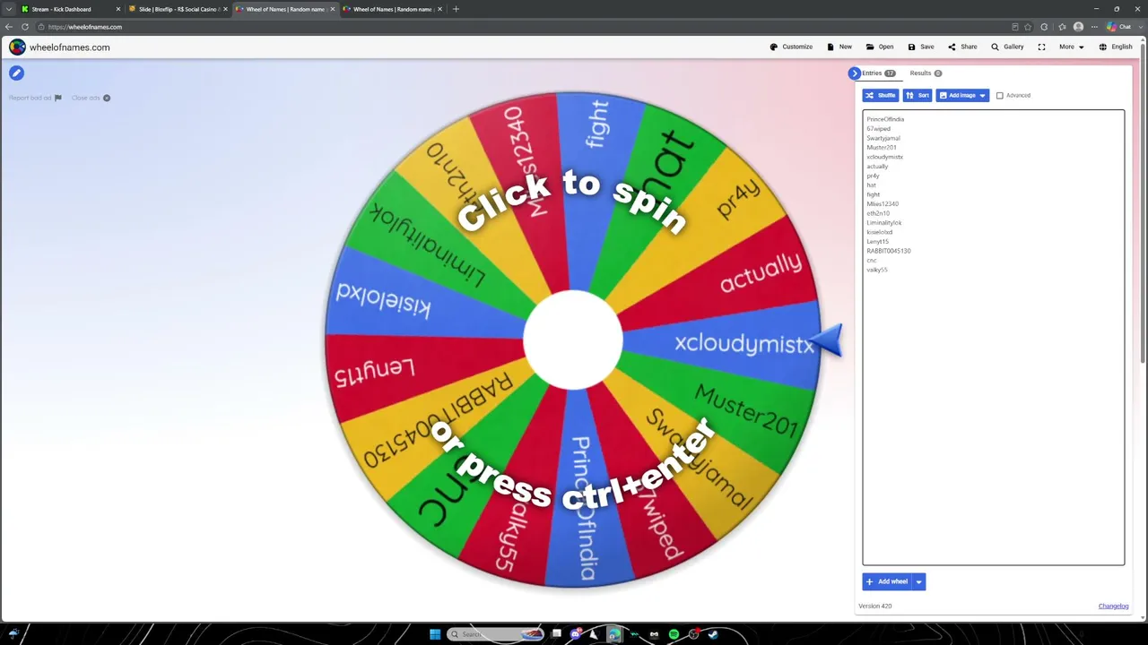Share this wheel
The width and height of the screenshot is (1148, 645).
(962, 47)
